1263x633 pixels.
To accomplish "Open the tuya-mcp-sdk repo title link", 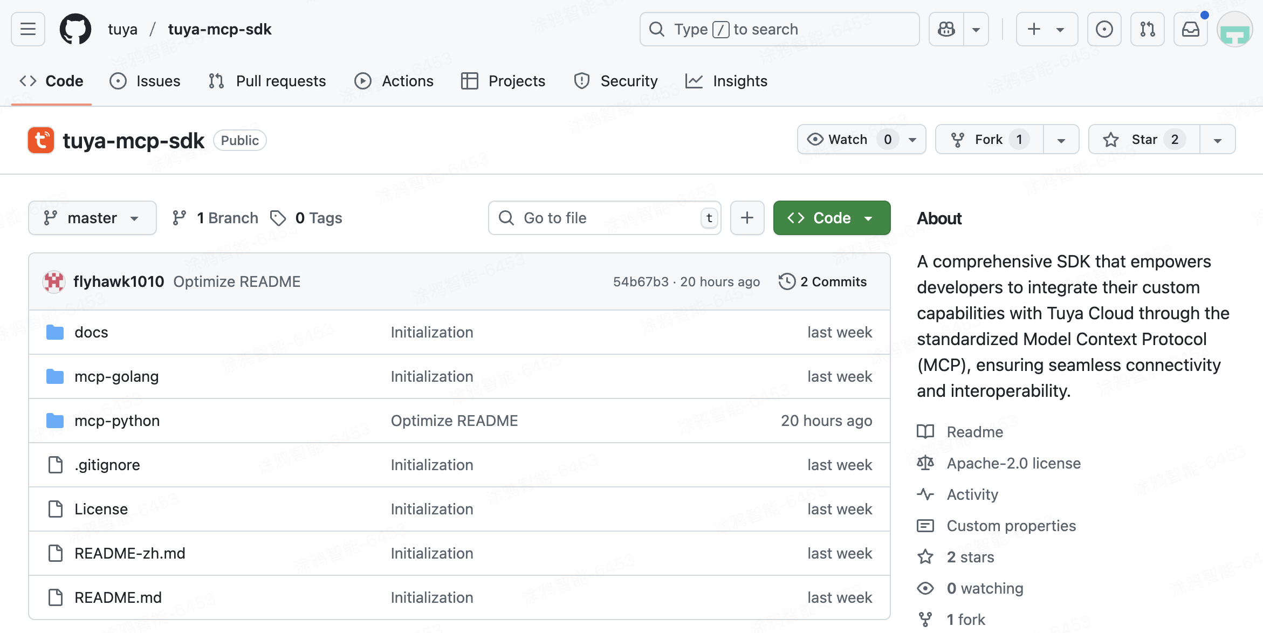I will [133, 141].
